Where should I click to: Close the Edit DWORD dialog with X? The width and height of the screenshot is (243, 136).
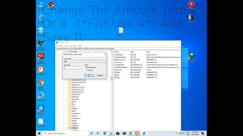click(104, 54)
